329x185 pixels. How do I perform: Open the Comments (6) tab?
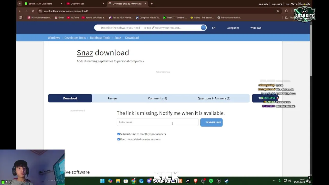click(x=157, y=98)
